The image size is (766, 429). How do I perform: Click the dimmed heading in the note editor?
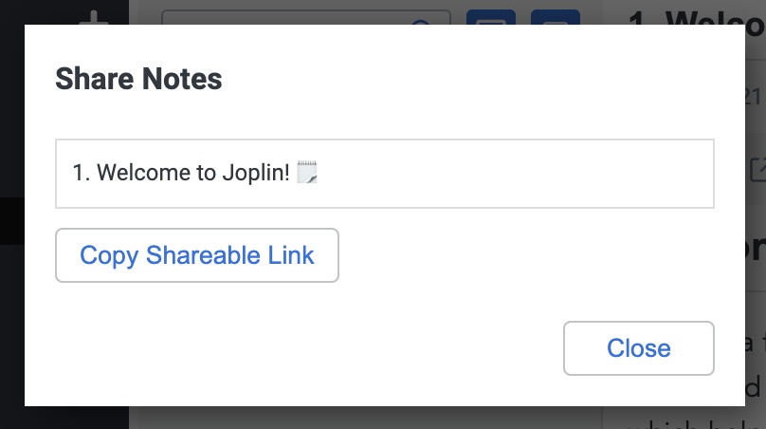point(756,249)
